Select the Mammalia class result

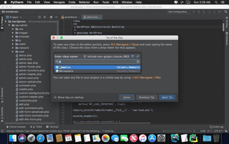pos(97,67)
